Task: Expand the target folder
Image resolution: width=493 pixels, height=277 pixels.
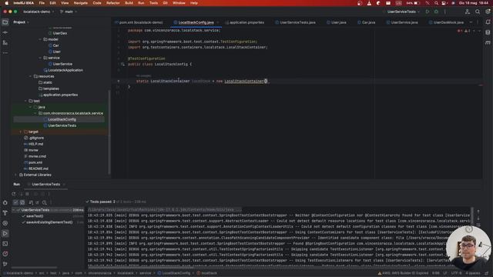Action: tap(21, 132)
